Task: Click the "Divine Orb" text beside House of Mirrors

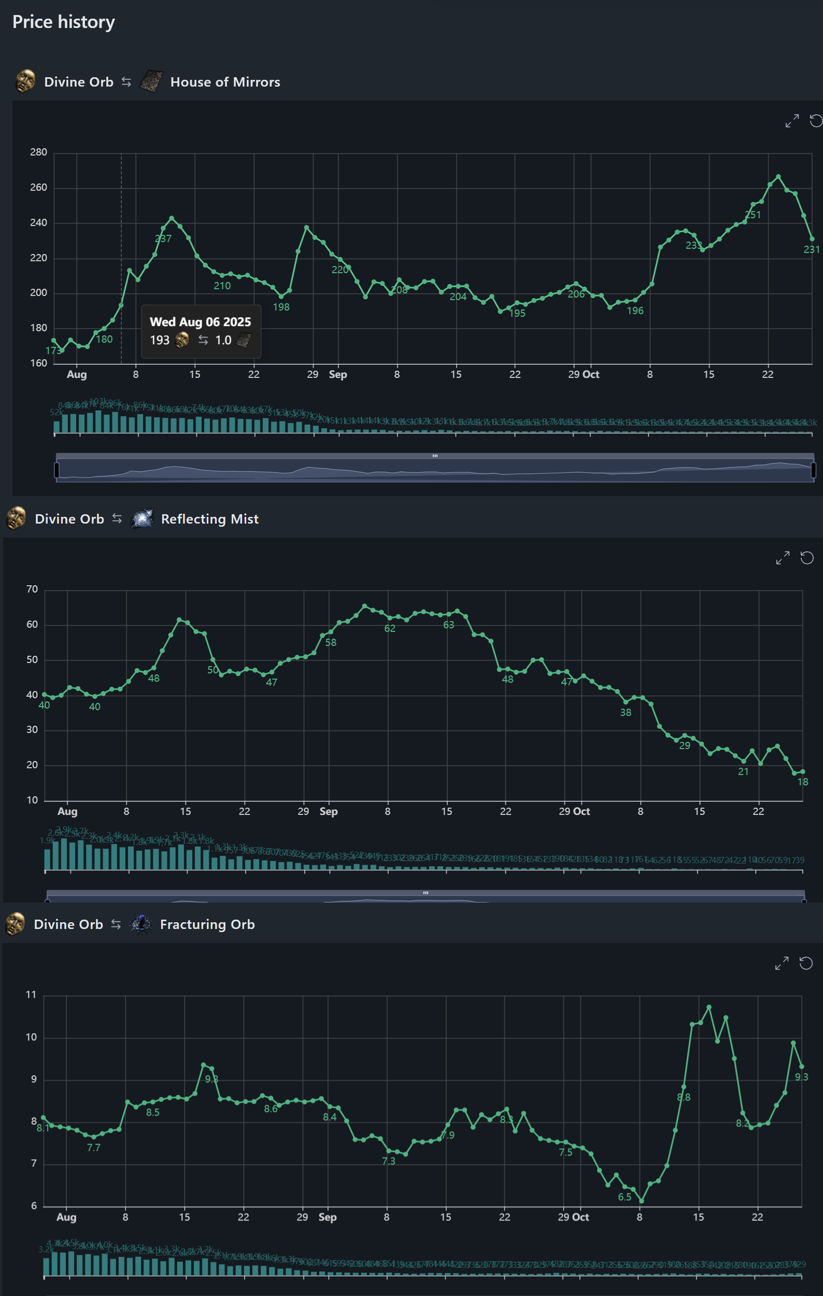Action: point(79,82)
